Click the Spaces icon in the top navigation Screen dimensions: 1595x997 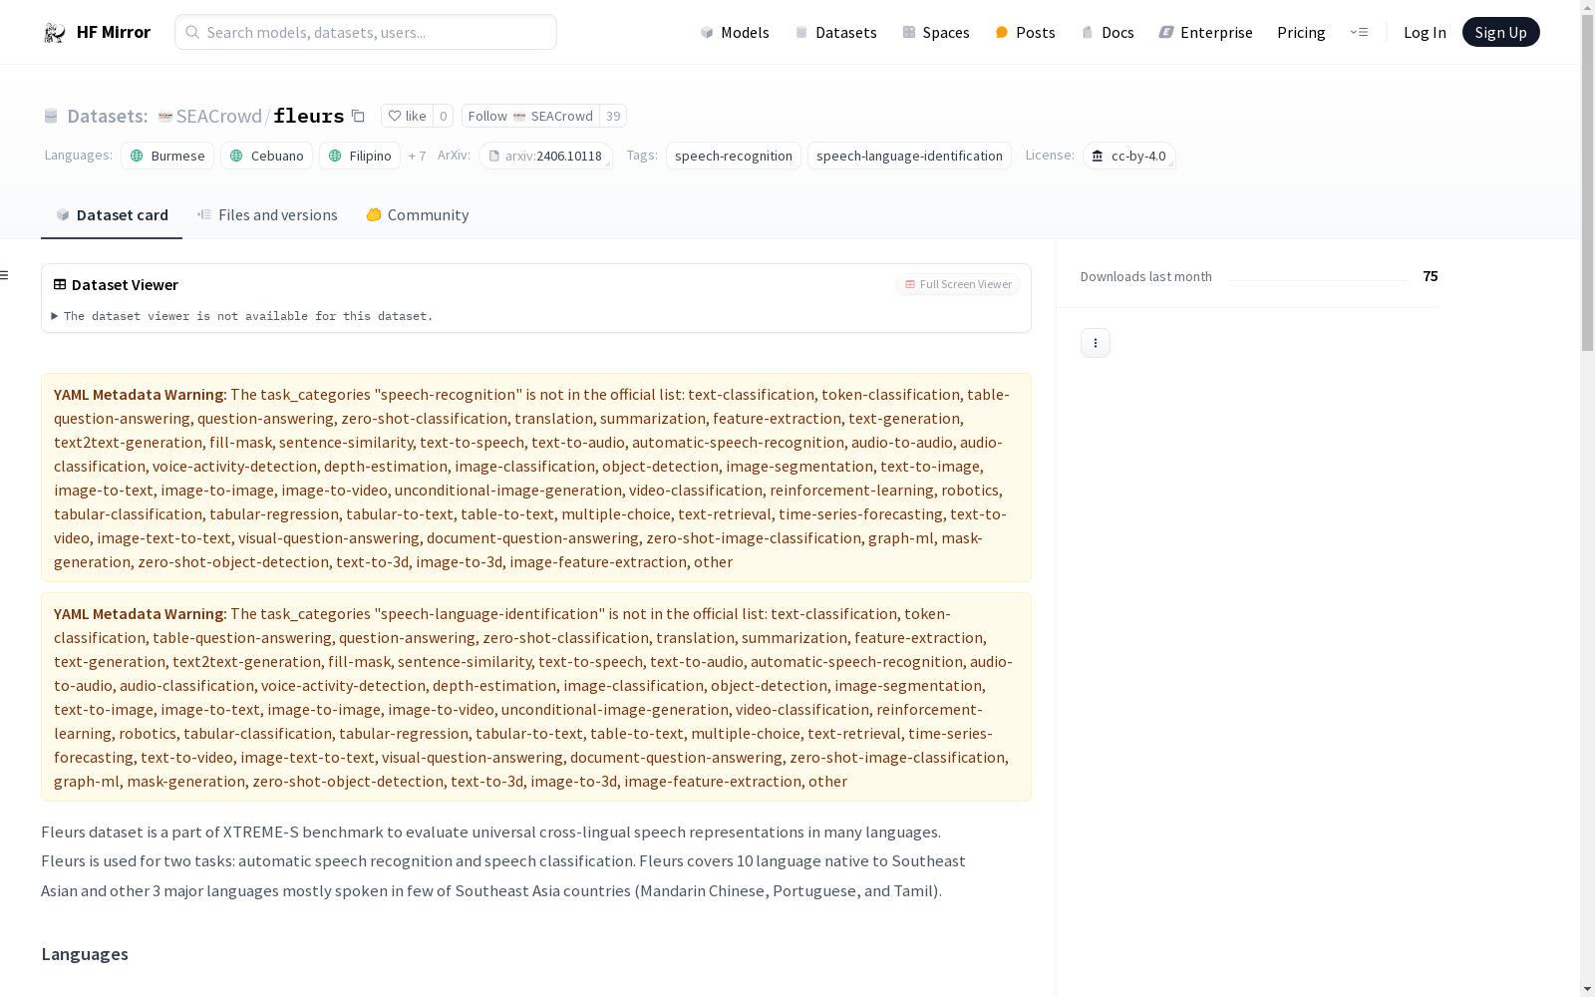(909, 32)
